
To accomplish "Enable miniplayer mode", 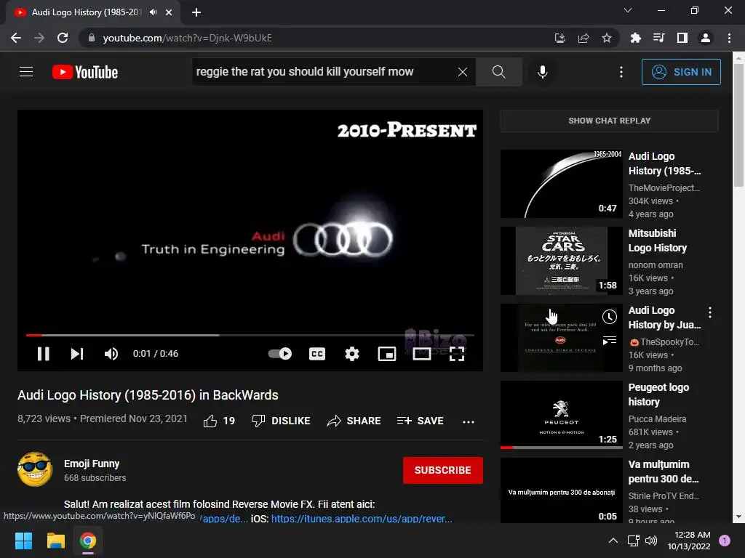I will (387, 354).
